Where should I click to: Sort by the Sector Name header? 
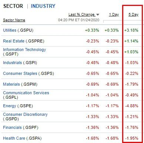click(14, 20)
